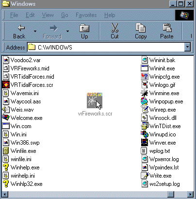Select the Winhelp.exe question mark icon

[x=6, y=167]
